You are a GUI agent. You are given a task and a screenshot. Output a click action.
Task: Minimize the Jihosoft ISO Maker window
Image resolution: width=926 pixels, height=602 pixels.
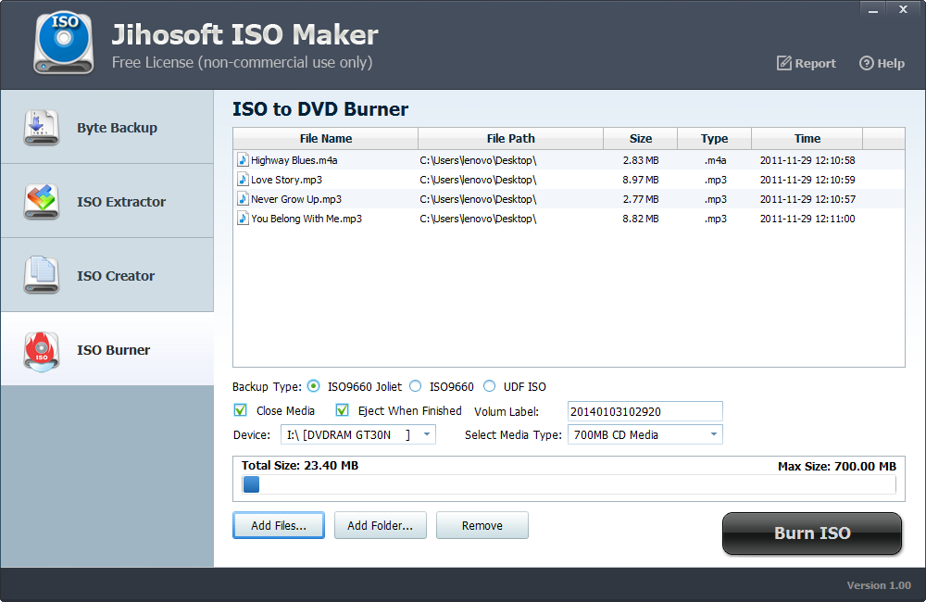(873, 9)
